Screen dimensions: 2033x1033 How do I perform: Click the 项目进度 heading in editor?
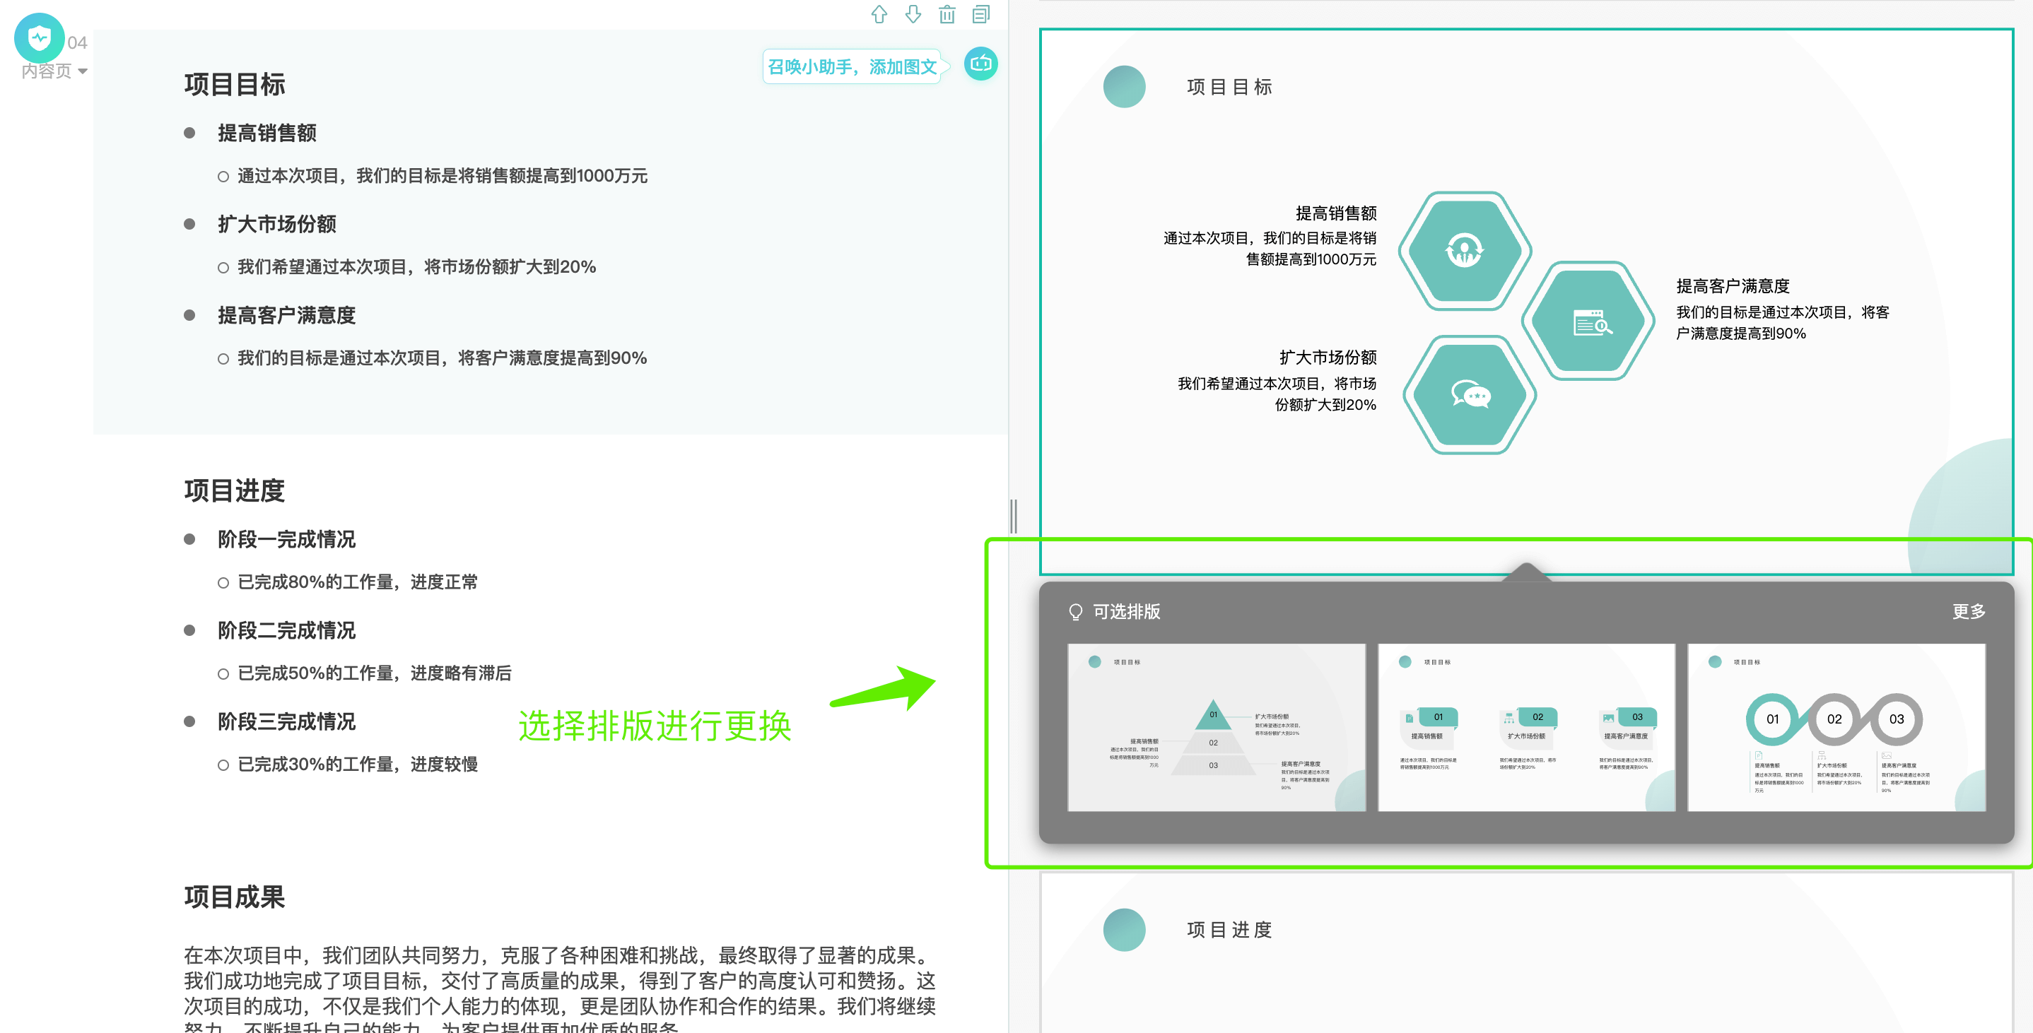235,491
